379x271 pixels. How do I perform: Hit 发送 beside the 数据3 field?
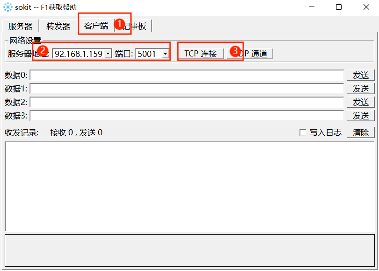coord(360,116)
